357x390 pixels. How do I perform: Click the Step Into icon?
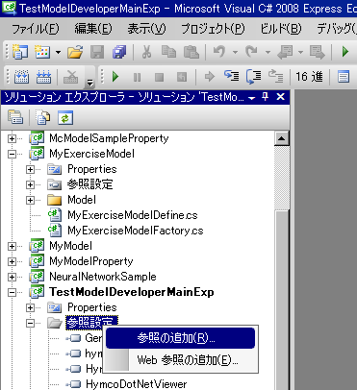click(x=231, y=77)
